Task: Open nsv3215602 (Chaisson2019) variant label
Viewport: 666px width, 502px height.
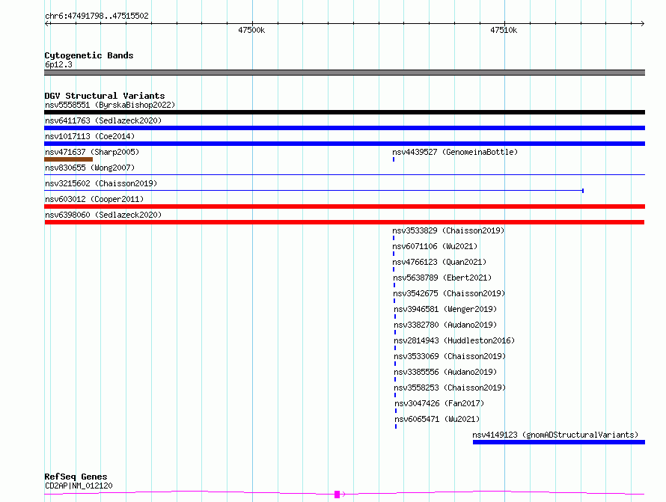Action: tap(101, 183)
